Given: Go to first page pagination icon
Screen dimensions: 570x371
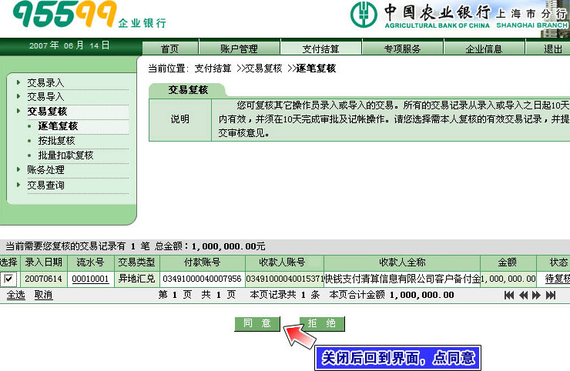Looking at the screenshot, I should click(509, 295).
